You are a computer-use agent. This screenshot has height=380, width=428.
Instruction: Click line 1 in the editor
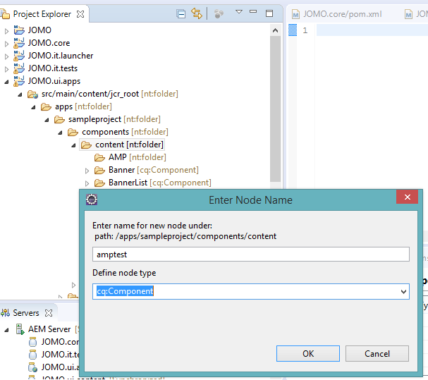(372, 30)
